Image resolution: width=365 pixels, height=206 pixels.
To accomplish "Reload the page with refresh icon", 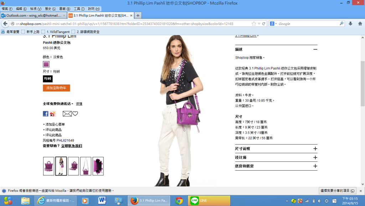I will coord(264,24).
